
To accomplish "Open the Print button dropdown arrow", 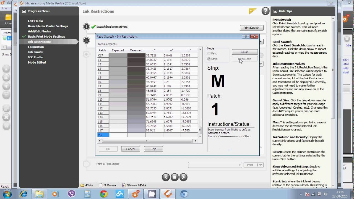I will tap(260, 165).
